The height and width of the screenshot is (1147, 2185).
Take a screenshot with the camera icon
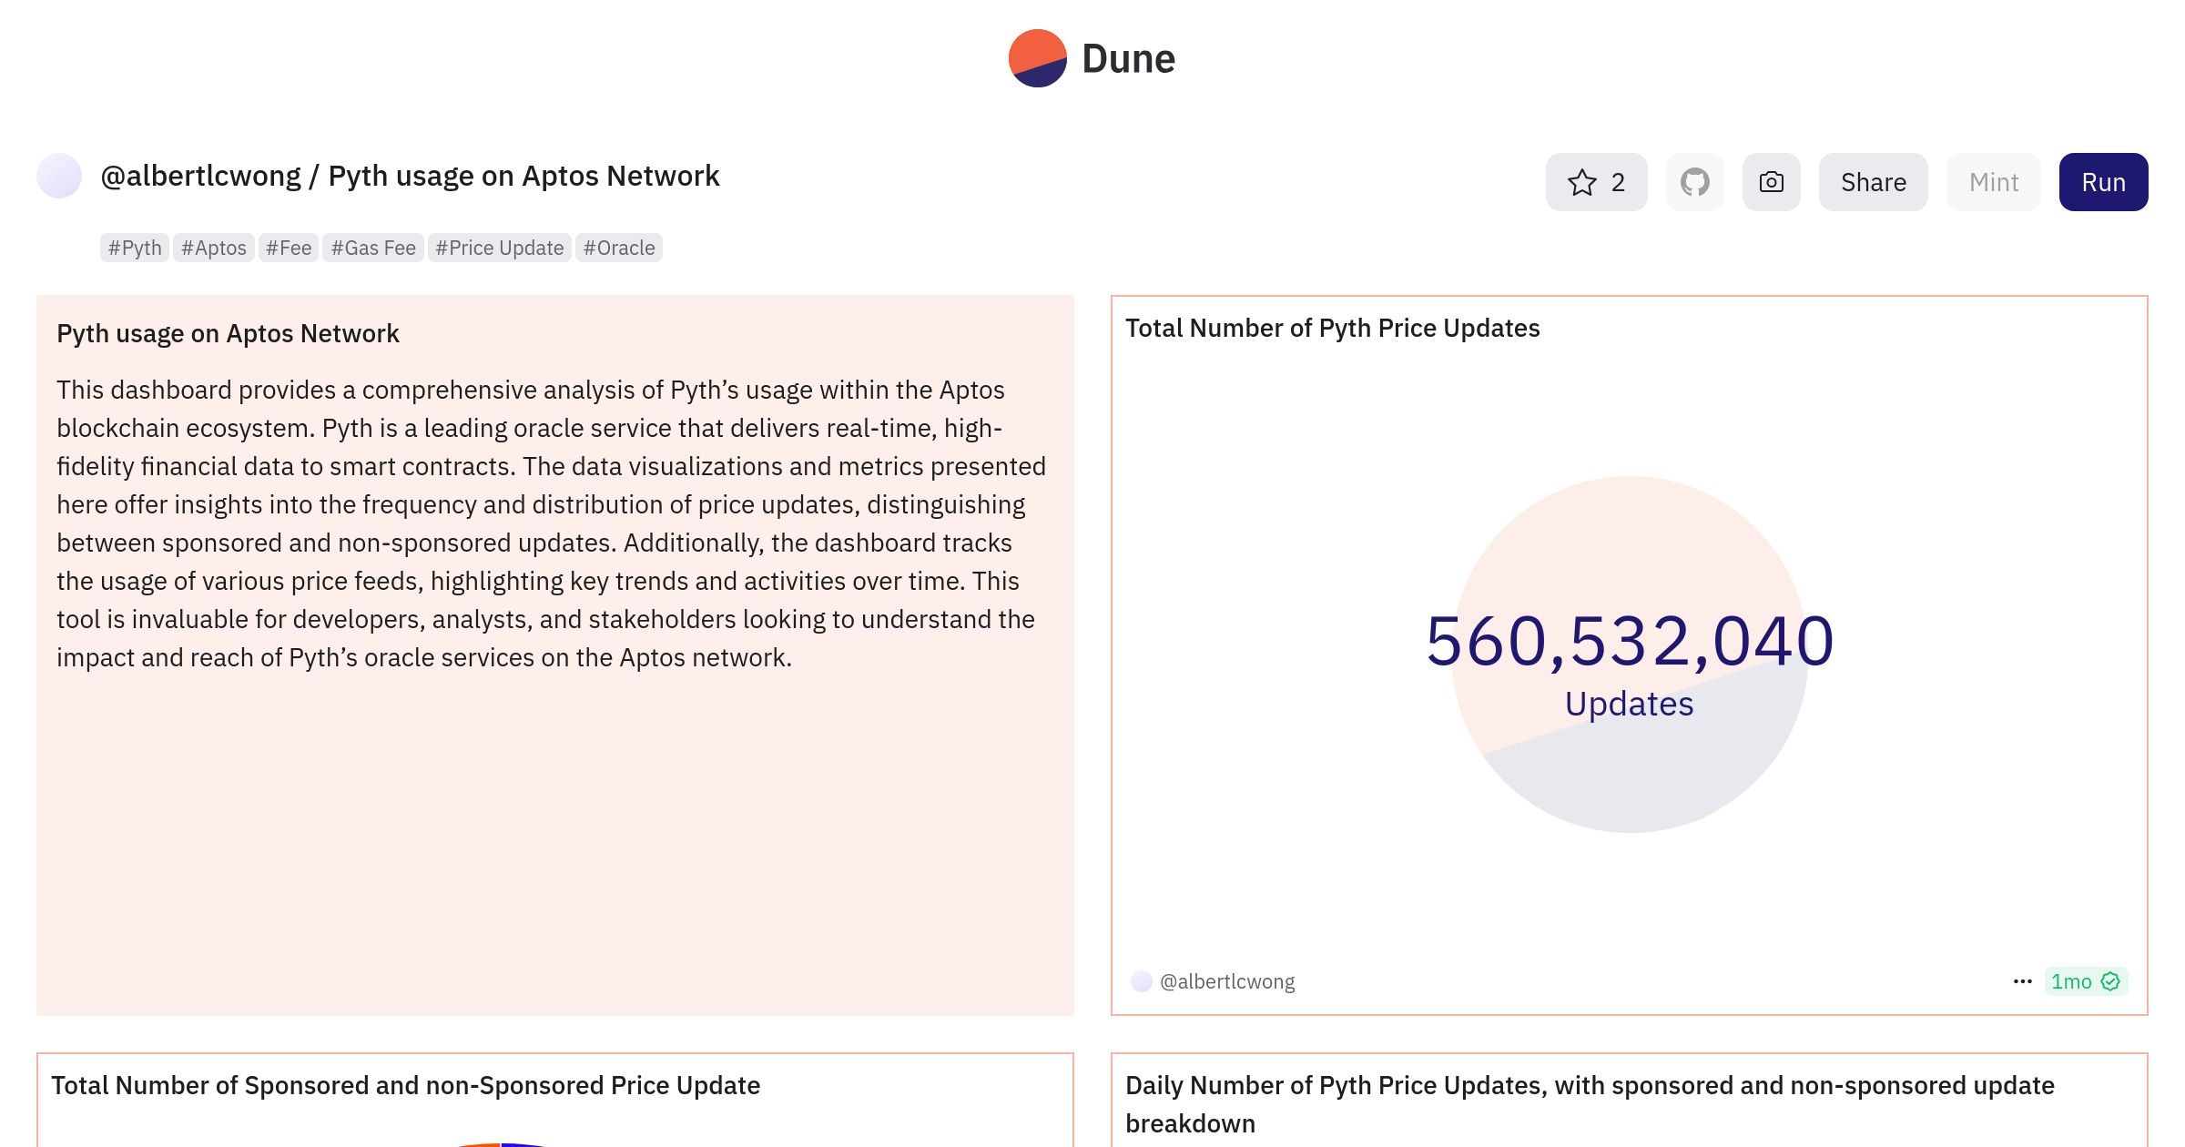point(1771,182)
